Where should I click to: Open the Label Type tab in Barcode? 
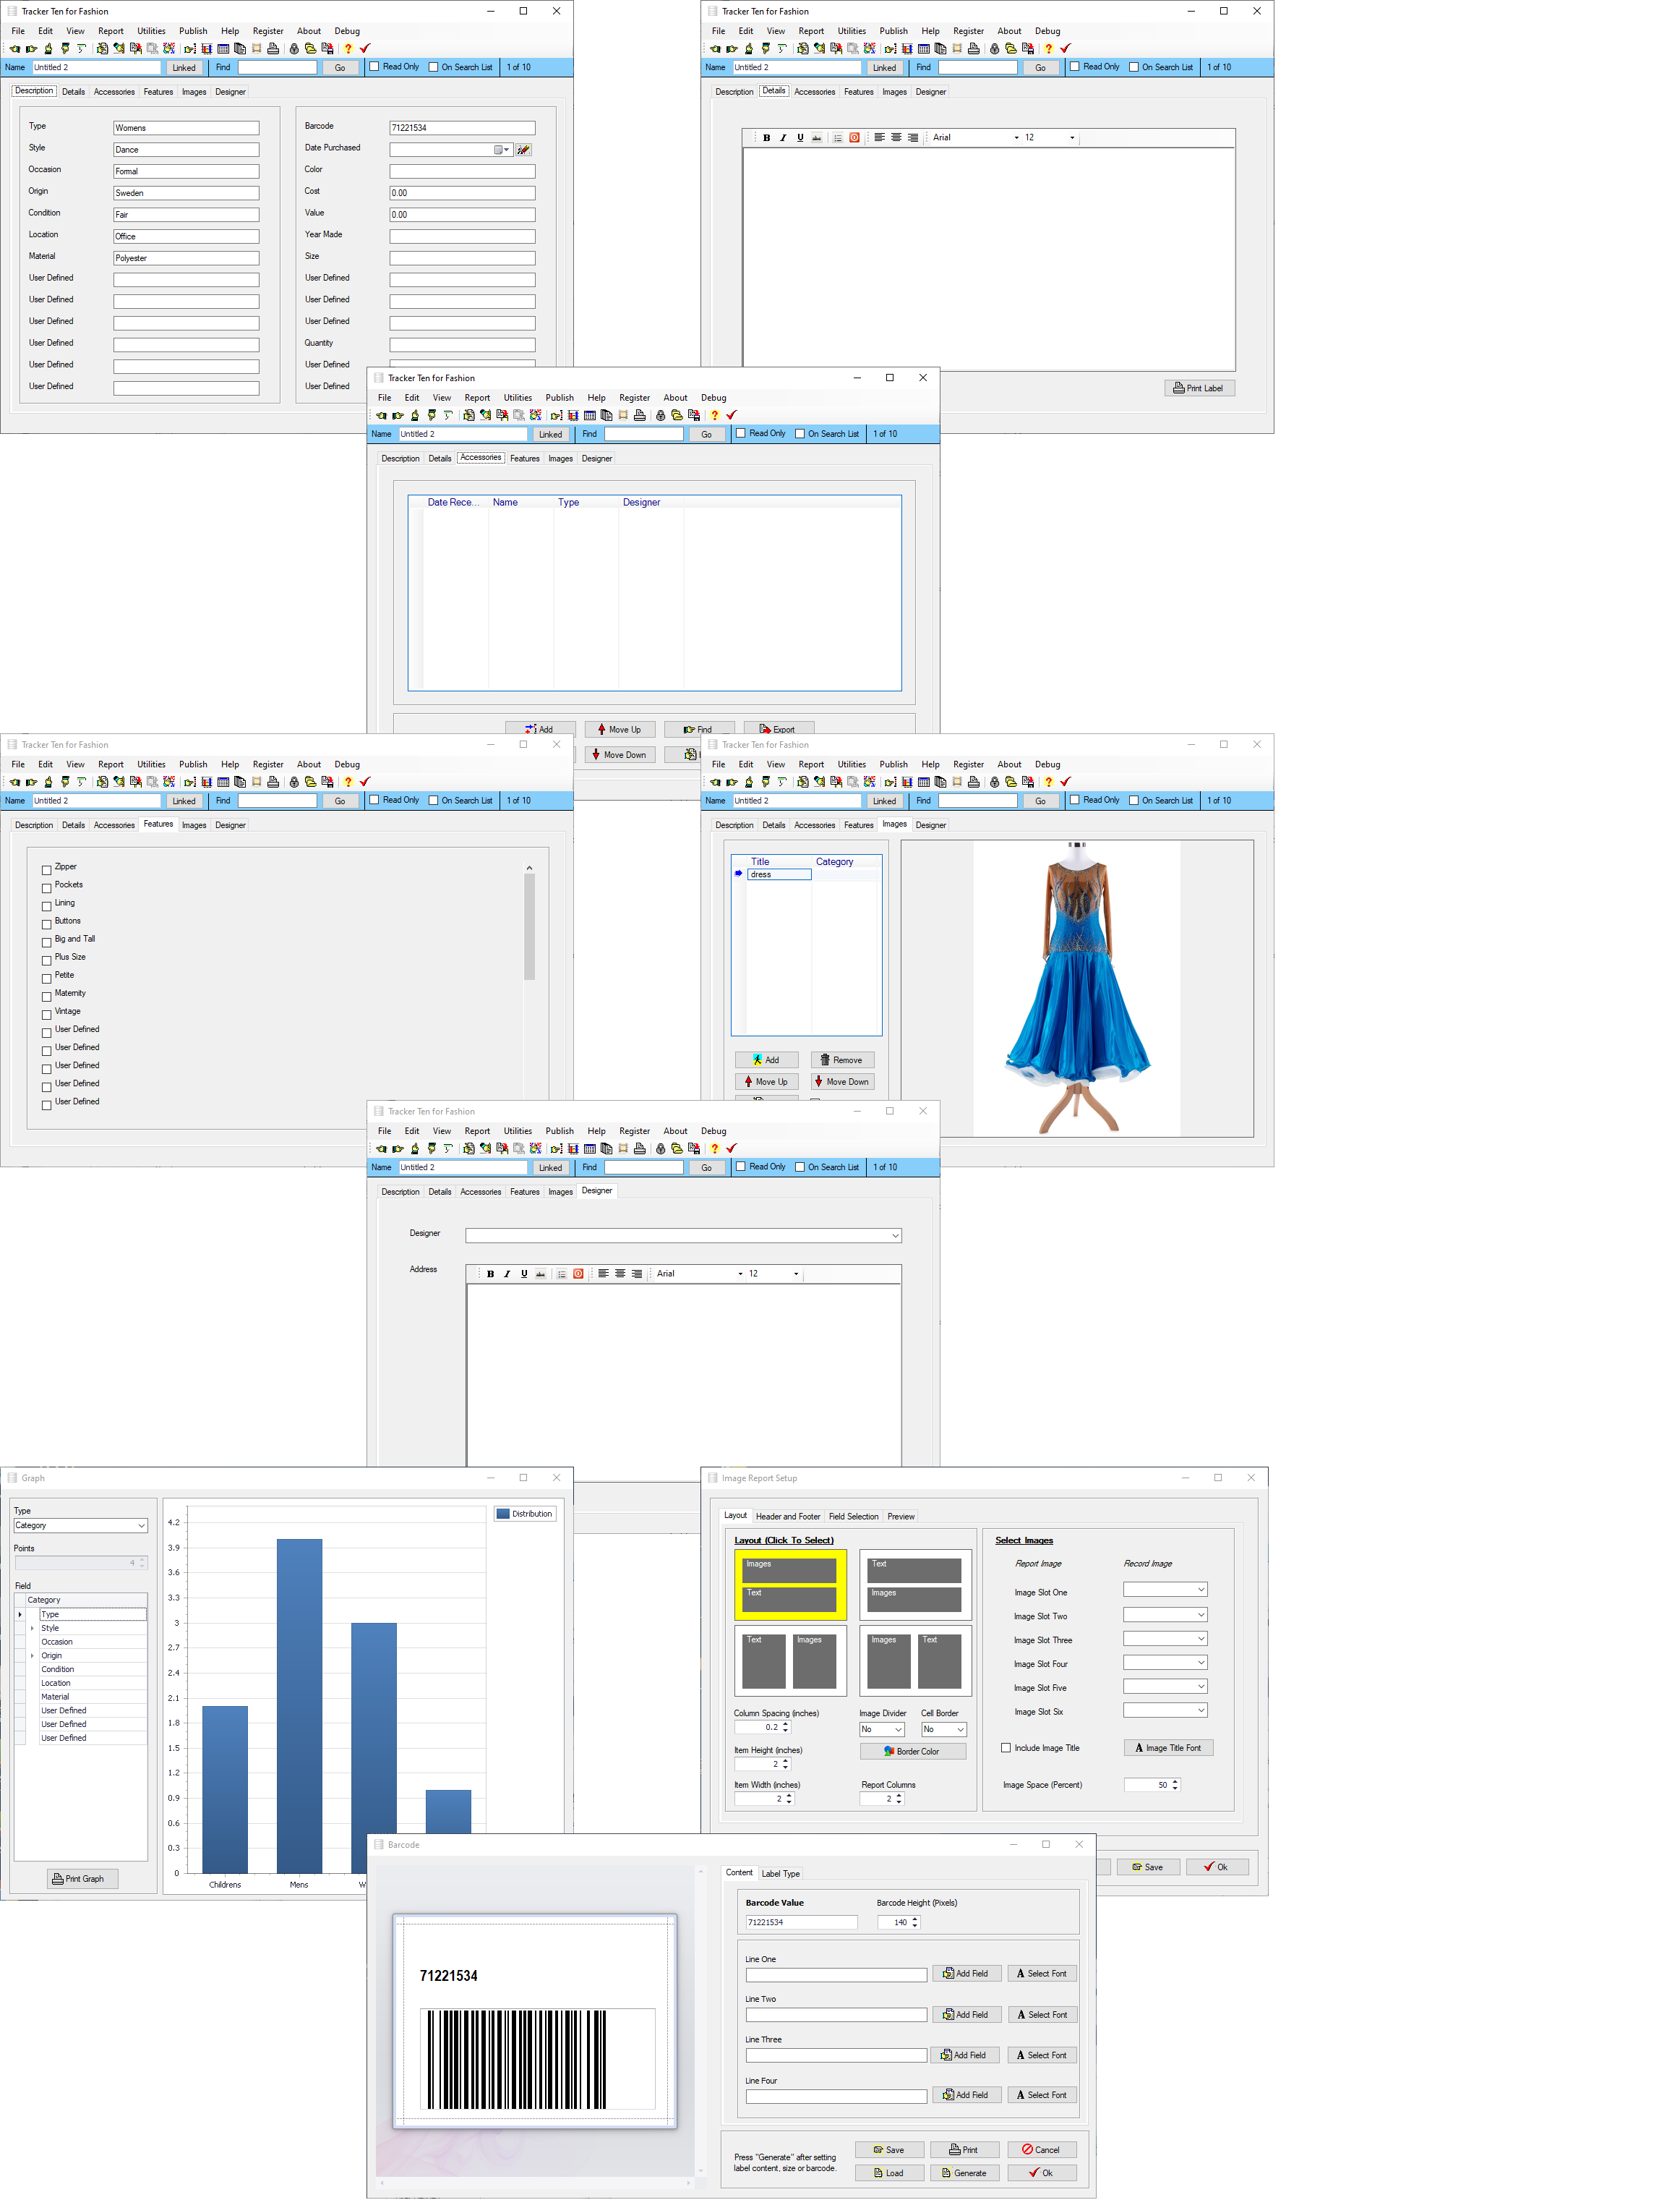pos(780,1874)
